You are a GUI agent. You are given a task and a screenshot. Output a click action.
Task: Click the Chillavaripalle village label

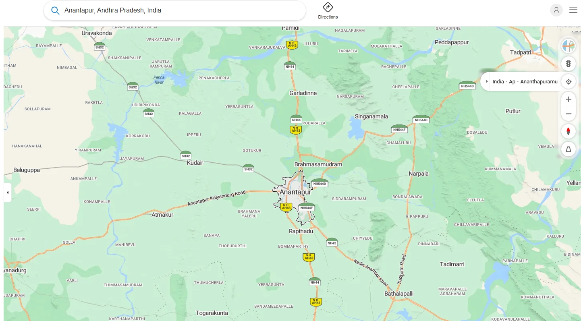tap(471, 224)
